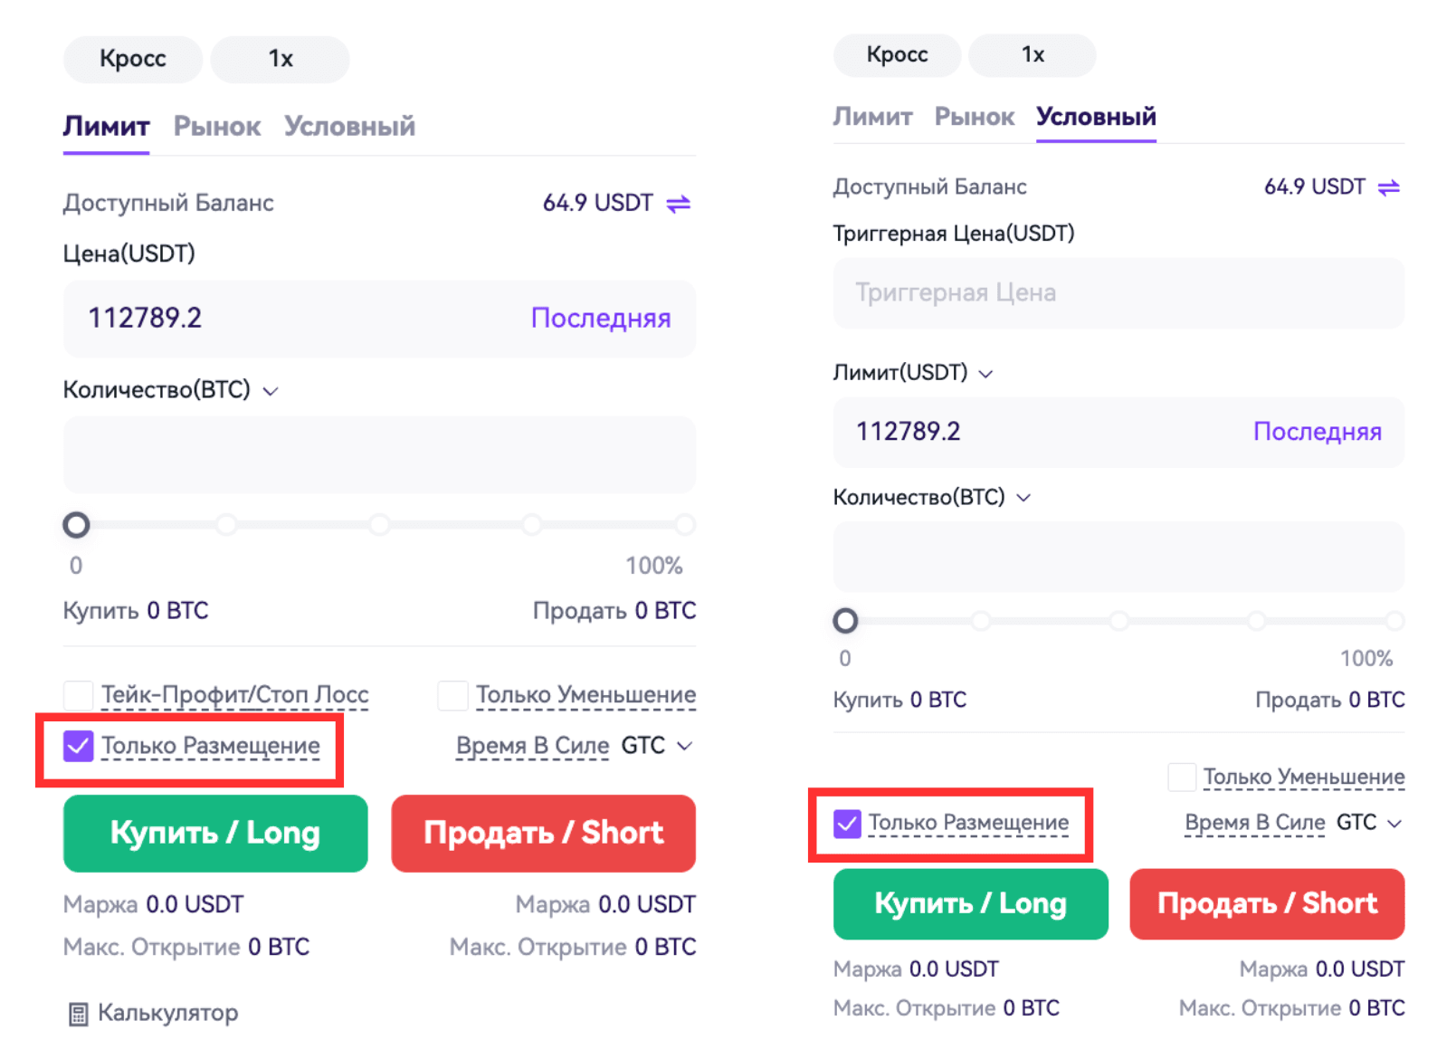Open Лимит(USDT) order type dropdown
The width and height of the screenshot is (1437, 1059).
pos(986,374)
